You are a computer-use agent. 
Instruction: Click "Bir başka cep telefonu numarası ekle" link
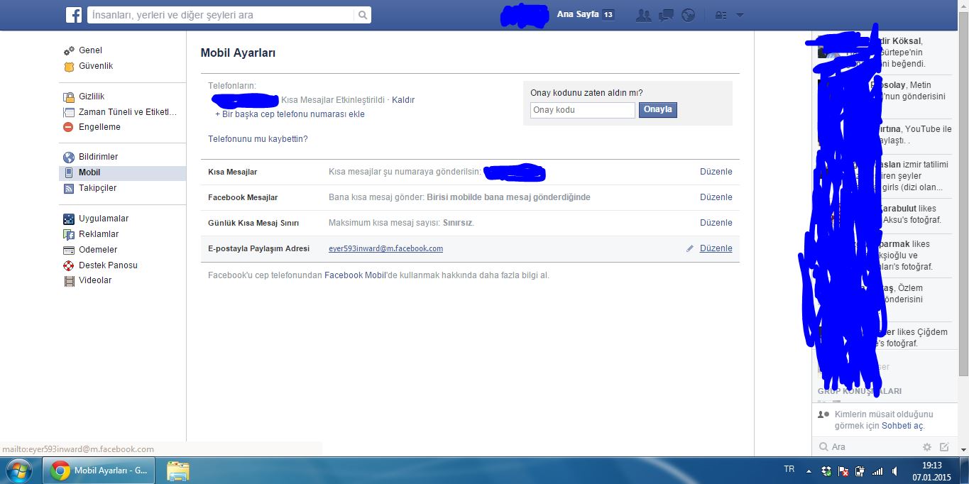tap(290, 114)
